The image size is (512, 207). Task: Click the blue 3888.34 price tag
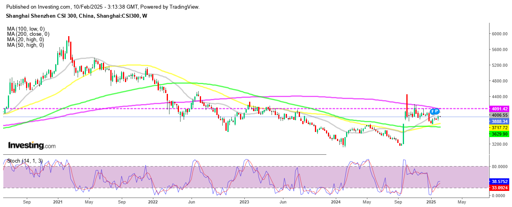pos(499,122)
